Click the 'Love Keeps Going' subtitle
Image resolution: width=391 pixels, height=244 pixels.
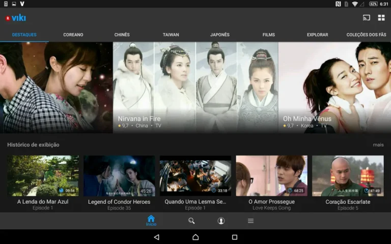(x=271, y=208)
